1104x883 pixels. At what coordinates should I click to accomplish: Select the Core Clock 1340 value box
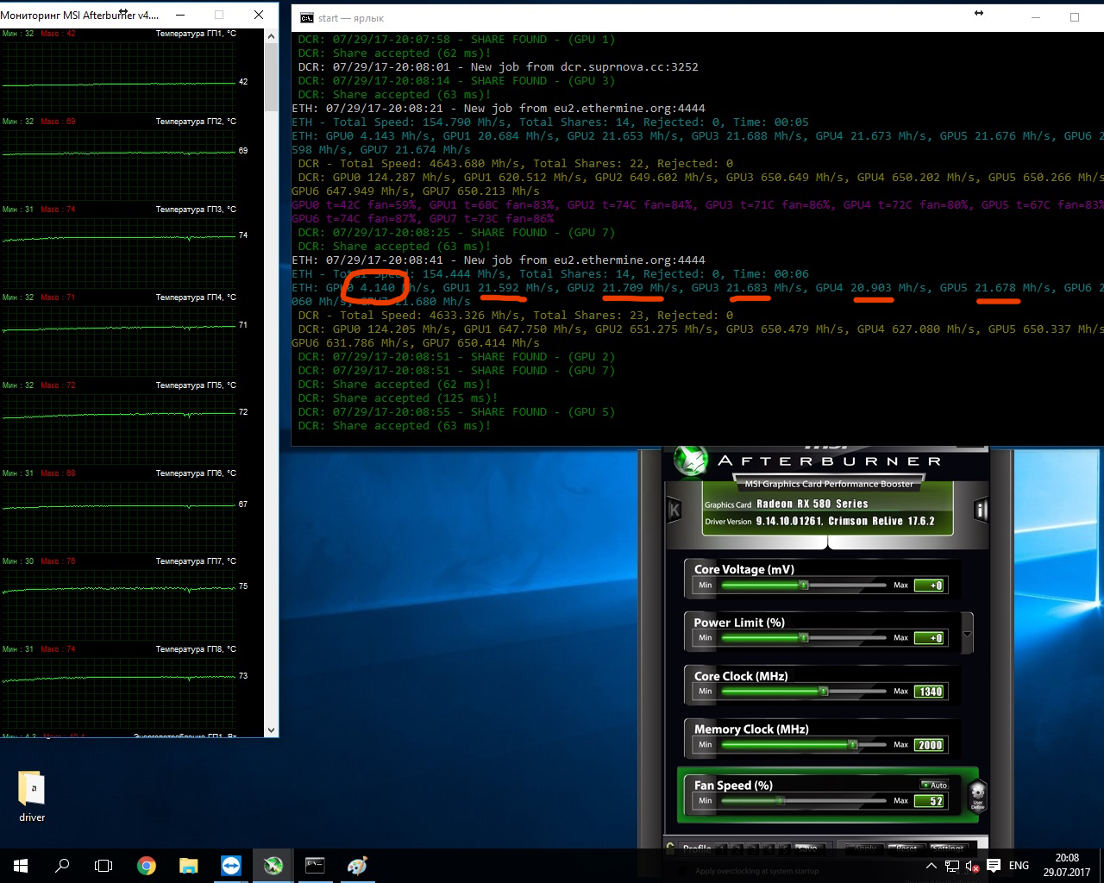click(930, 692)
